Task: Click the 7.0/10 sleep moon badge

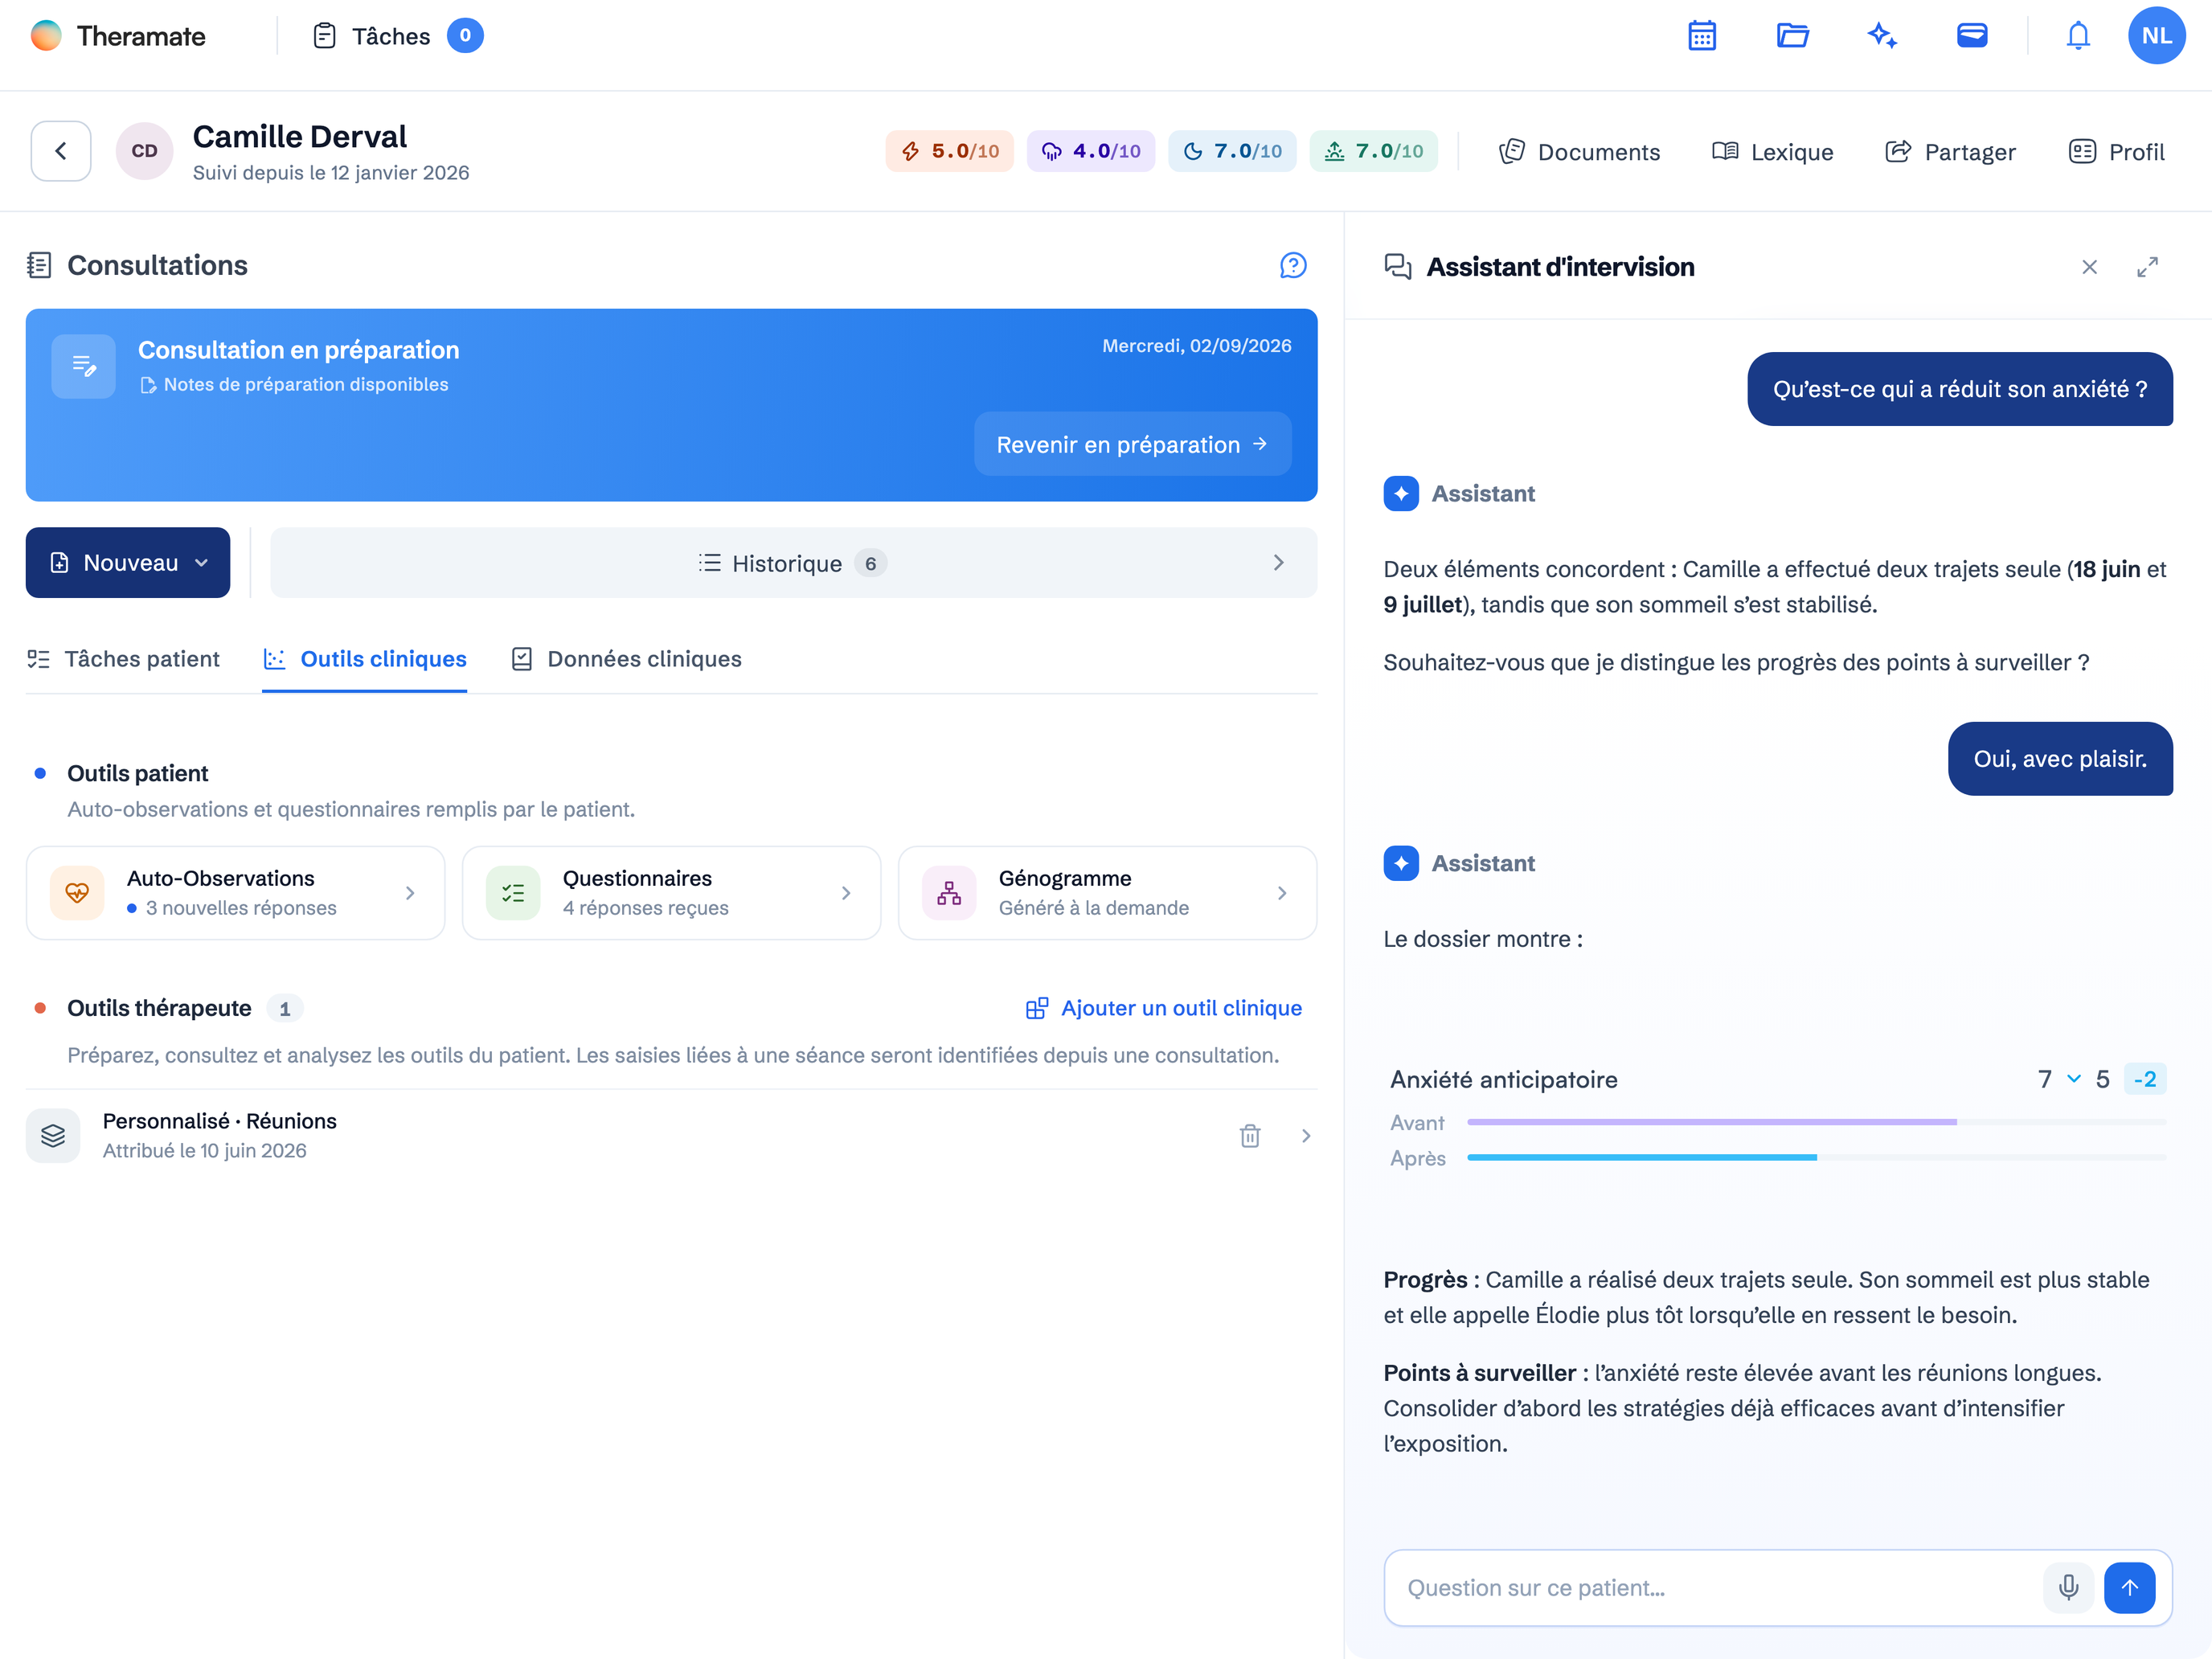Action: (x=1232, y=151)
